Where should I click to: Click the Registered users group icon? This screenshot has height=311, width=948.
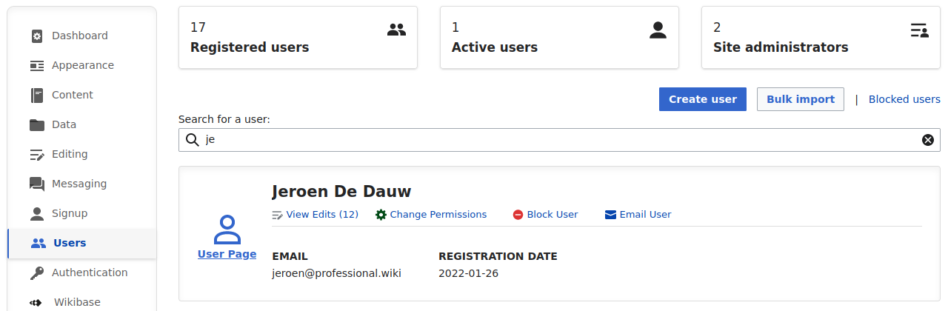pyautogui.click(x=397, y=30)
